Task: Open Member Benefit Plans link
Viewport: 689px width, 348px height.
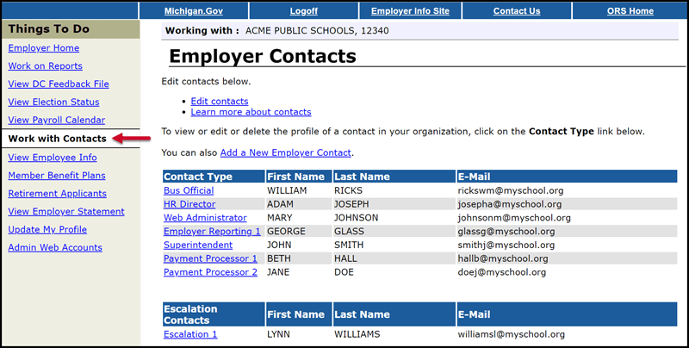Action: pyautogui.click(x=56, y=176)
